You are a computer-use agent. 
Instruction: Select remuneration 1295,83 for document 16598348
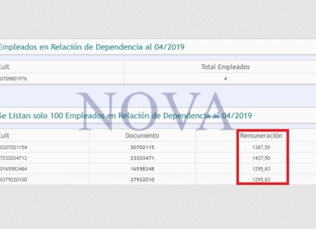[261, 168]
